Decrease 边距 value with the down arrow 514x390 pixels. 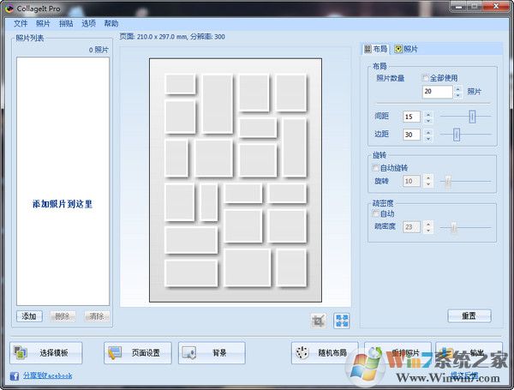click(428, 138)
